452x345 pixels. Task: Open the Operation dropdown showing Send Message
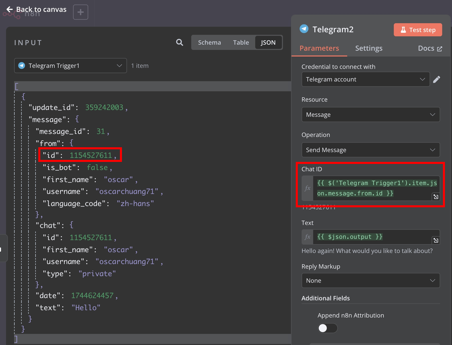click(x=371, y=150)
